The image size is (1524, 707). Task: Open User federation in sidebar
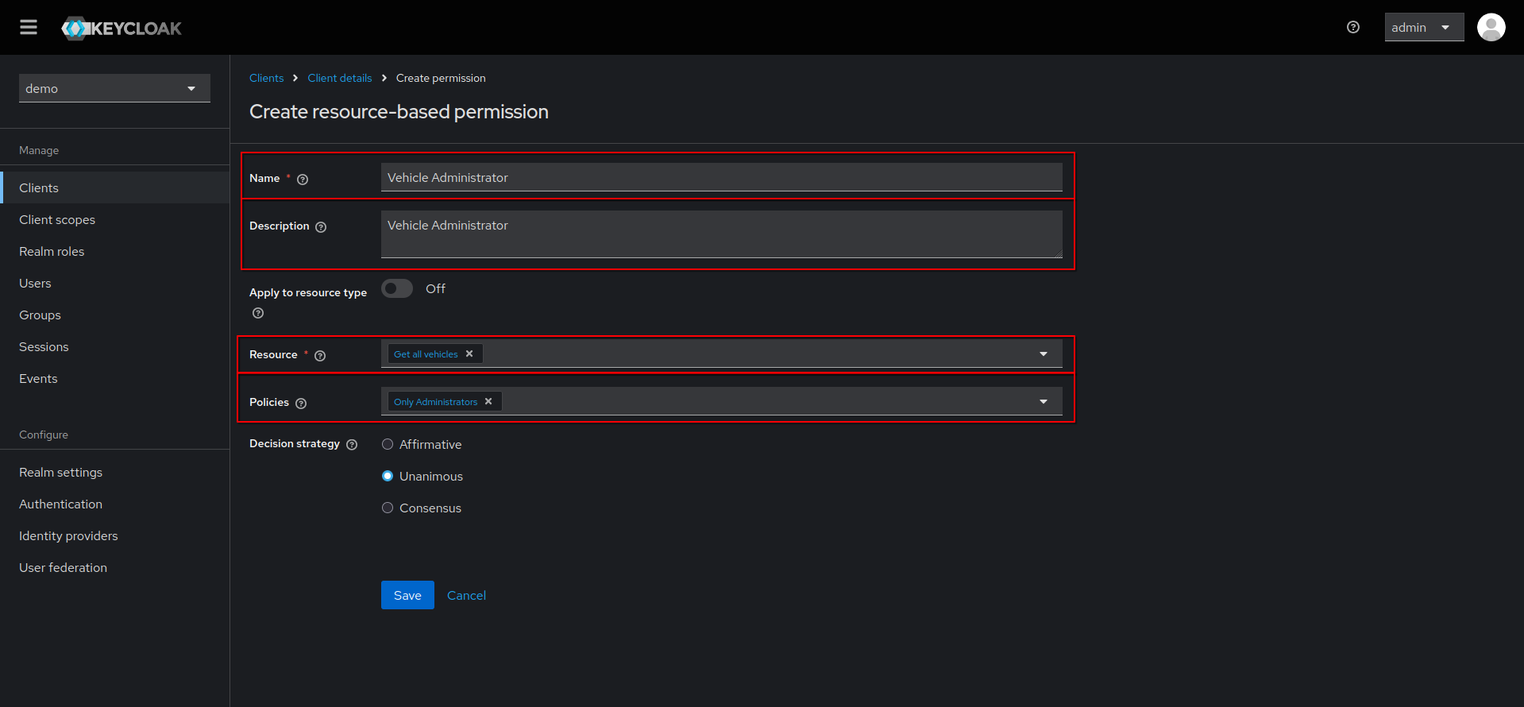tap(115, 567)
